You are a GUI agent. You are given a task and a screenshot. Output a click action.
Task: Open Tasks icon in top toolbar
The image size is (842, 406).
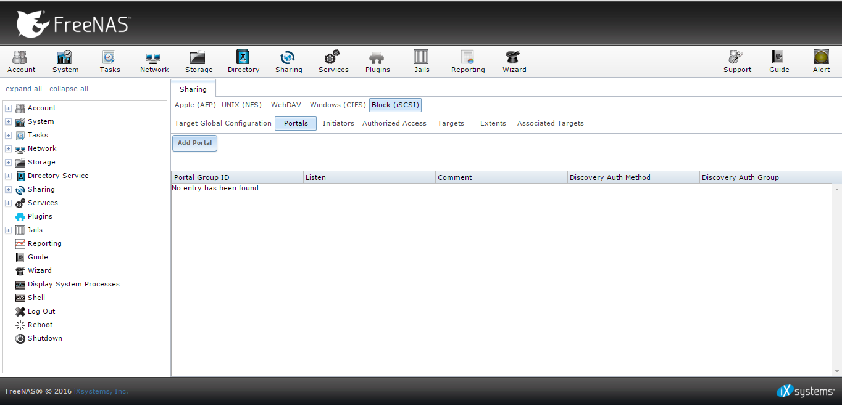coord(110,62)
